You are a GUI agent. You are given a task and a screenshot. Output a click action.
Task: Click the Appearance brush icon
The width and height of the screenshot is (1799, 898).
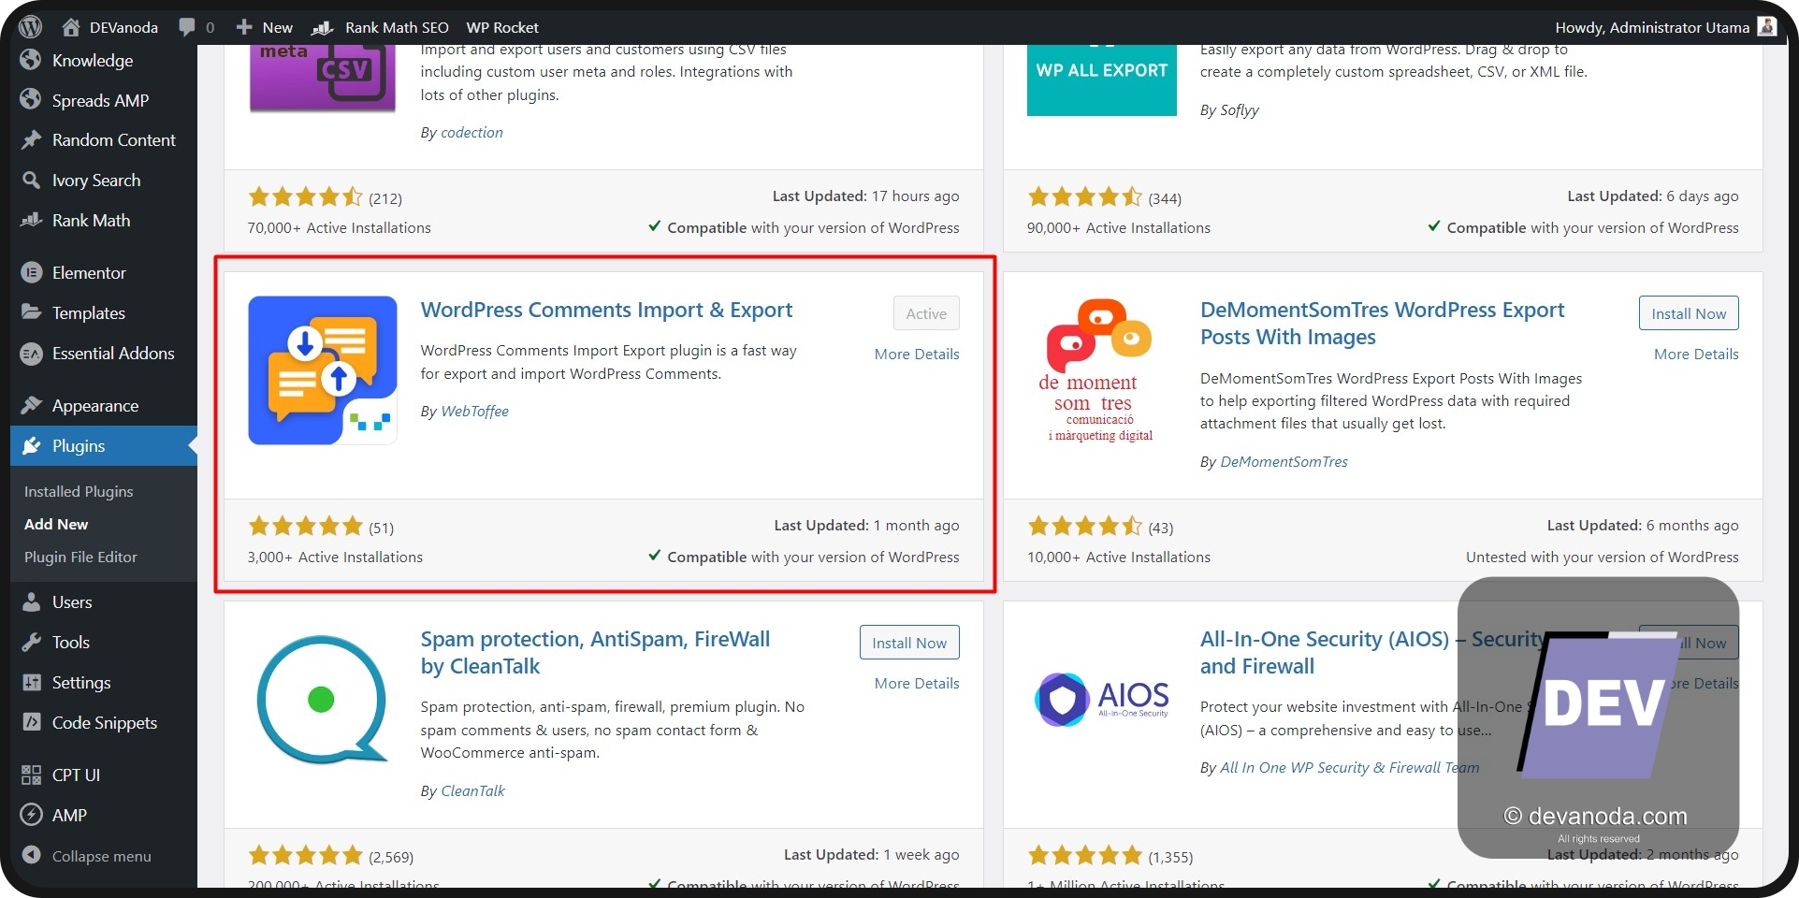pyautogui.click(x=31, y=405)
